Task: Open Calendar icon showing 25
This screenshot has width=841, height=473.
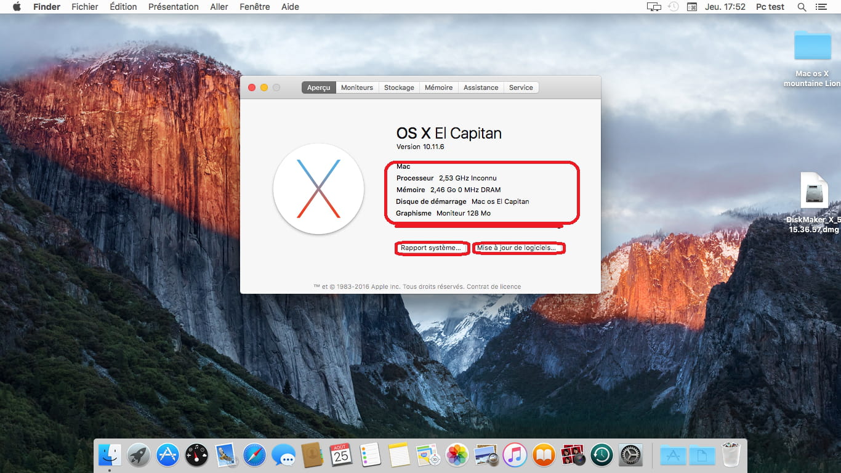Action: 341,455
